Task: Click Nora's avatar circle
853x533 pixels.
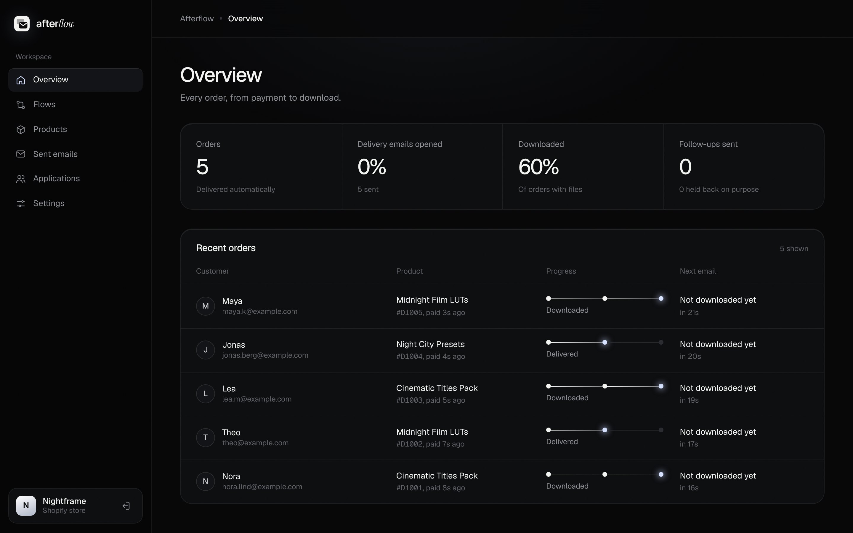Action: (x=206, y=481)
